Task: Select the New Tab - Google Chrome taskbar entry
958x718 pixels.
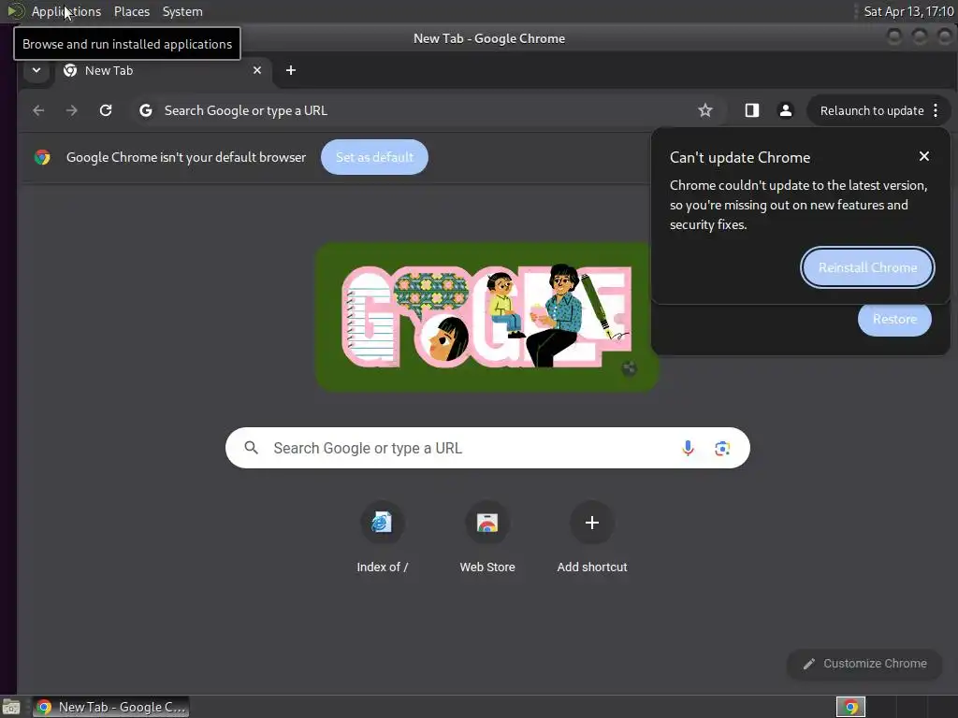Action: click(110, 707)
